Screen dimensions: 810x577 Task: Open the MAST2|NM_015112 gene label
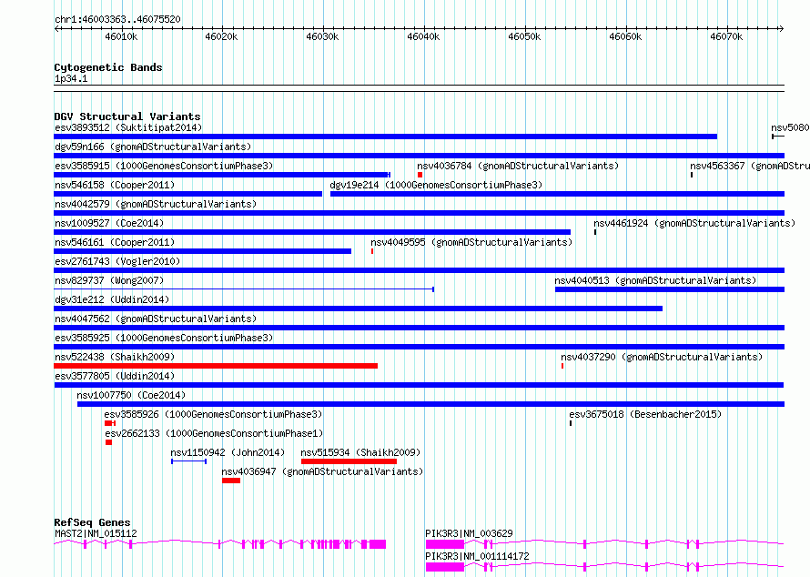coord(96,533)
